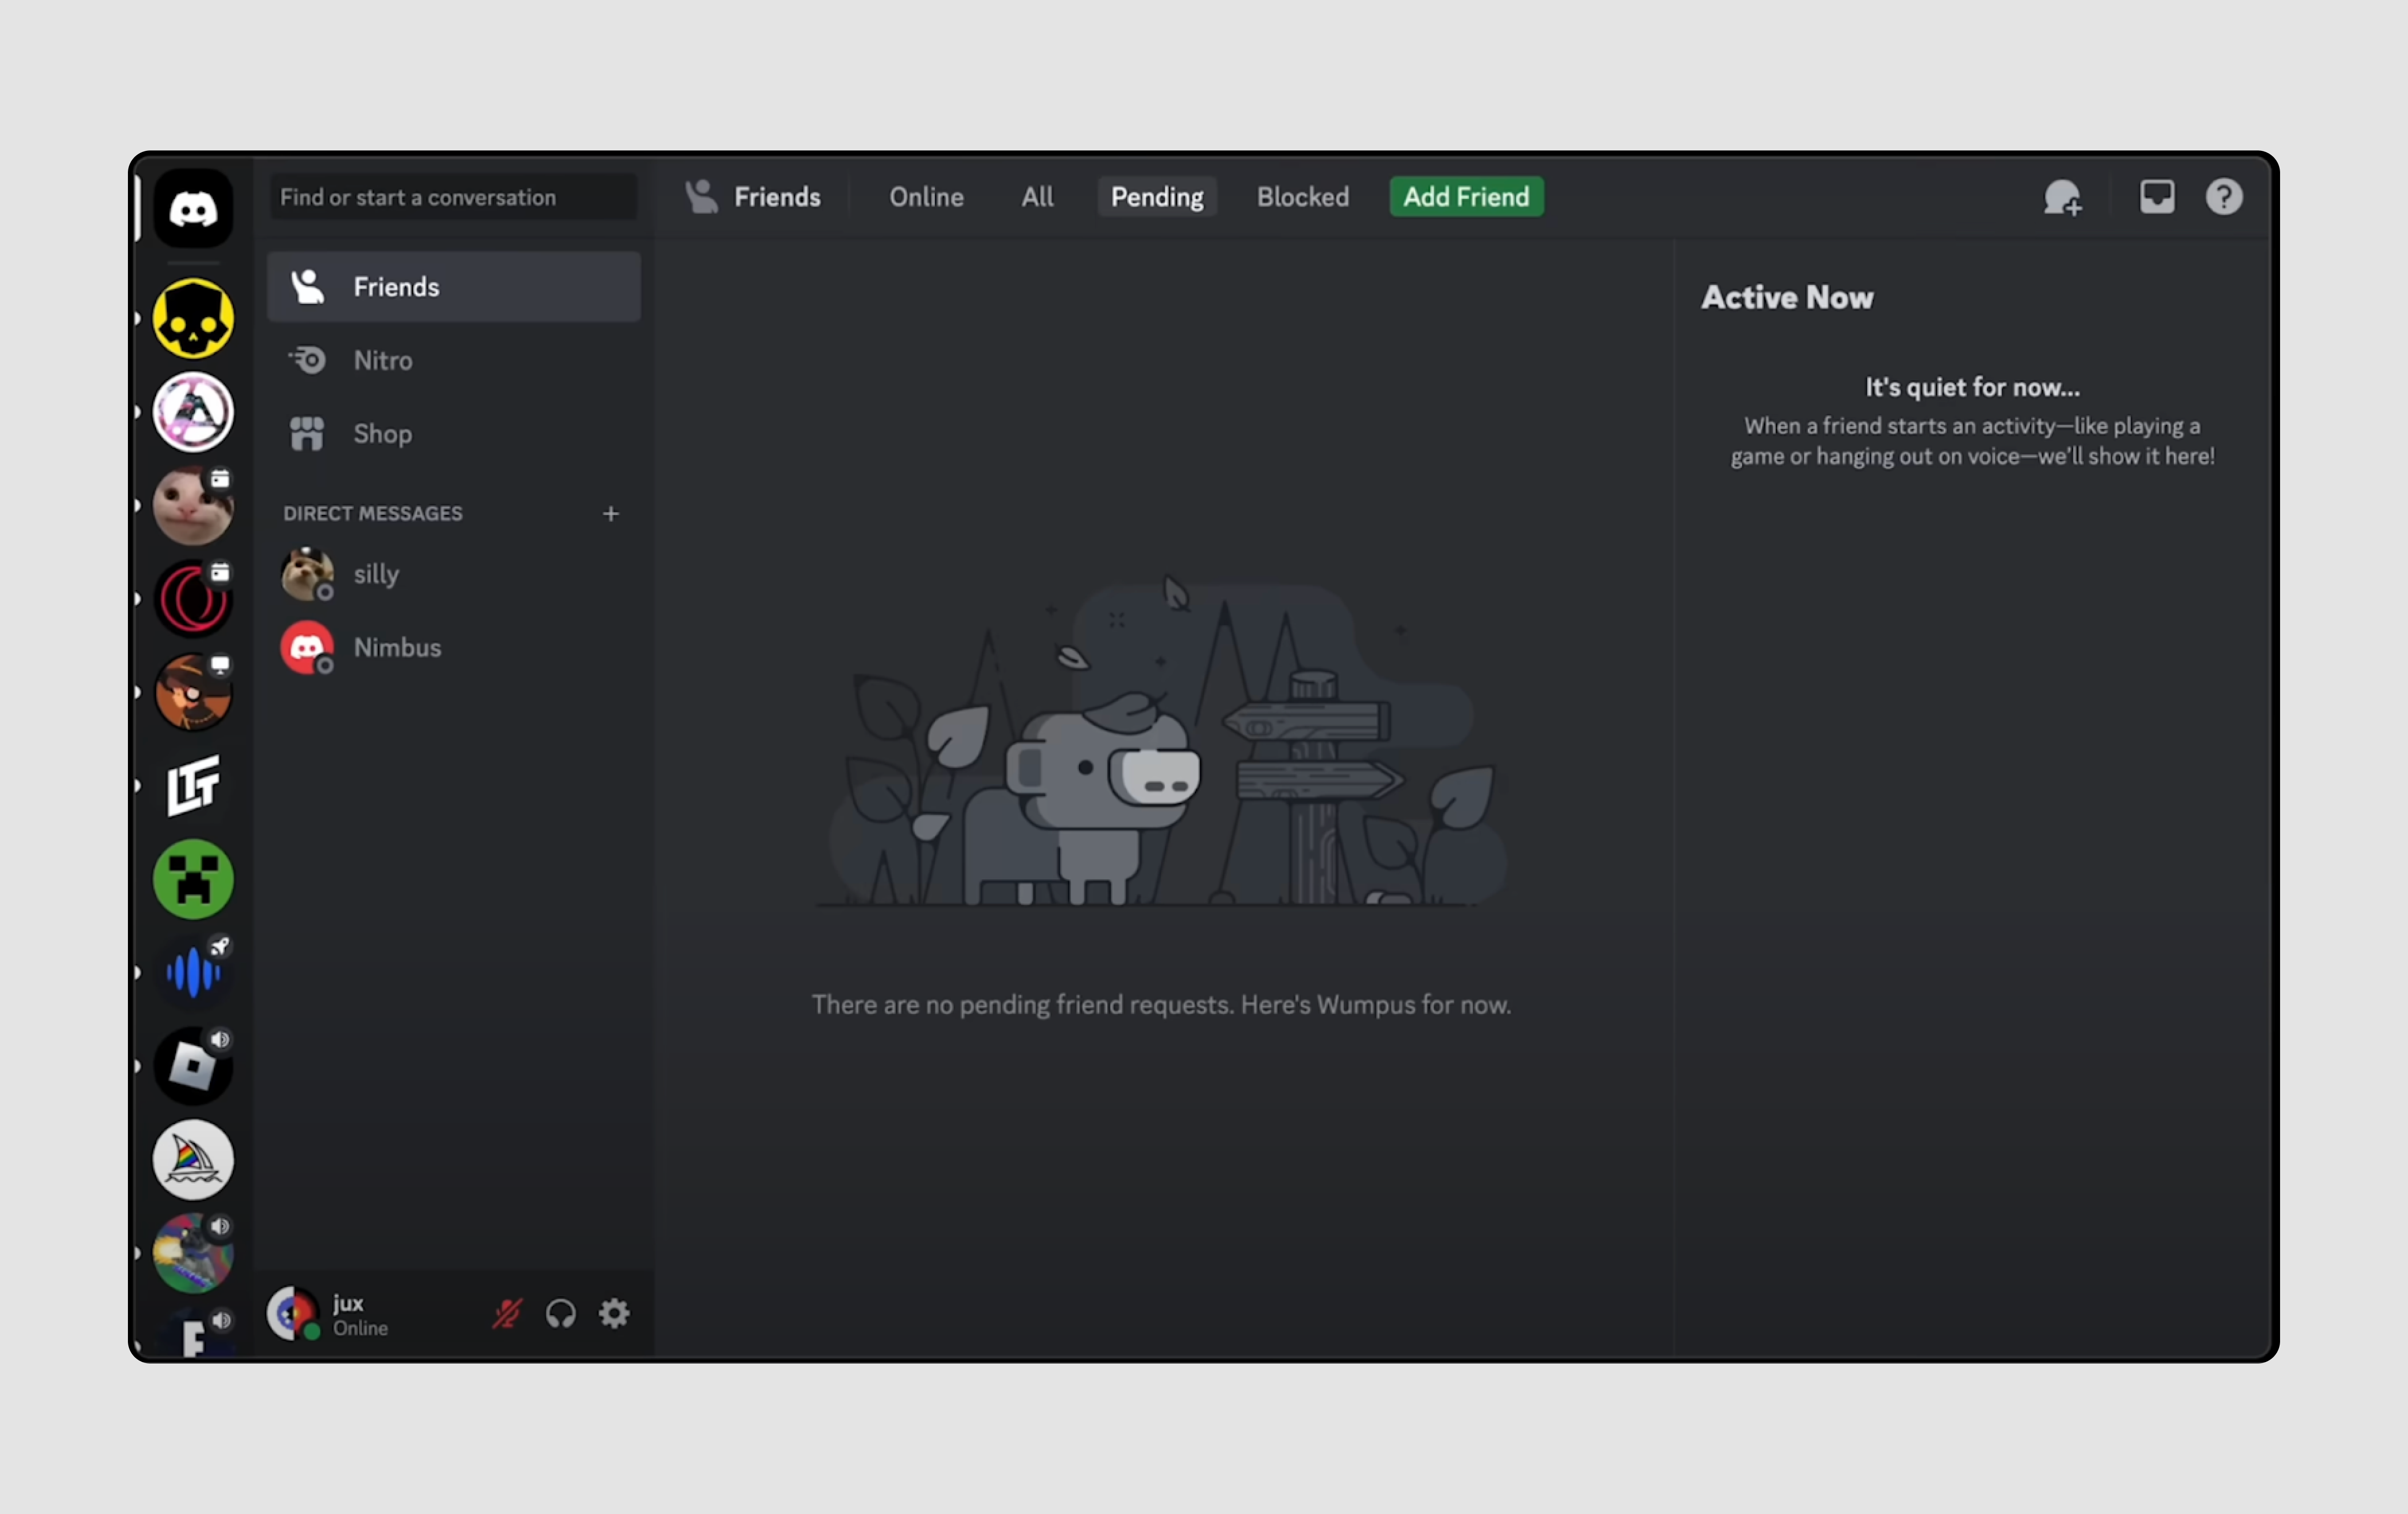Open the Roblox logo server

193,1066
